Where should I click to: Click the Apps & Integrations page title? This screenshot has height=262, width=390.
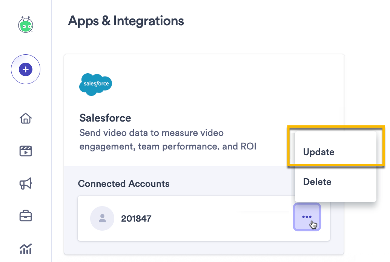tap(126, 21)
